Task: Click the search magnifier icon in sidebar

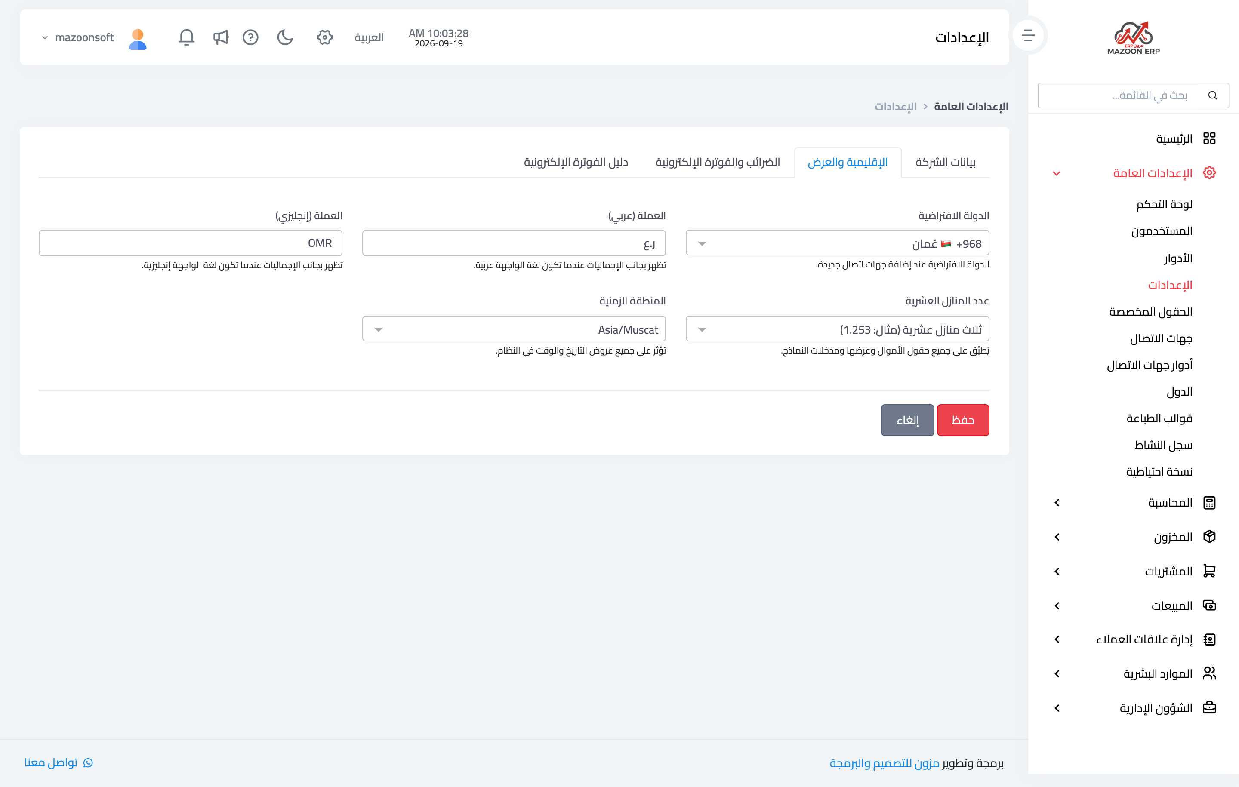Action: tap(1213, 95)
